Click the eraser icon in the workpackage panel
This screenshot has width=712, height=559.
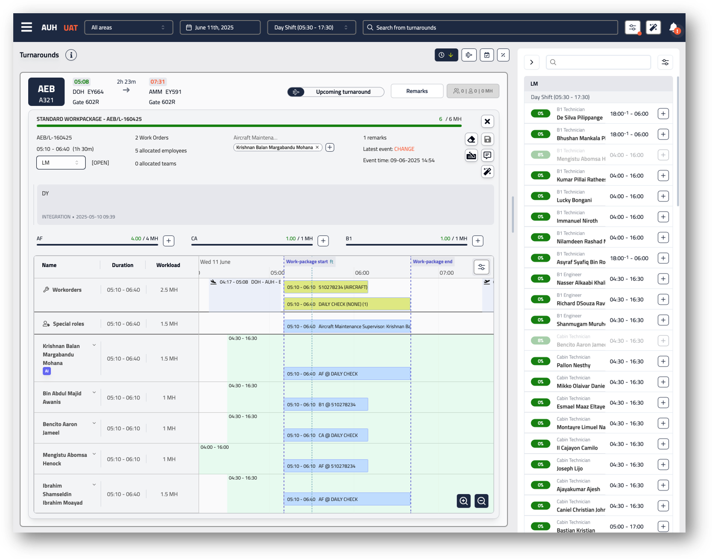(471, 139)
